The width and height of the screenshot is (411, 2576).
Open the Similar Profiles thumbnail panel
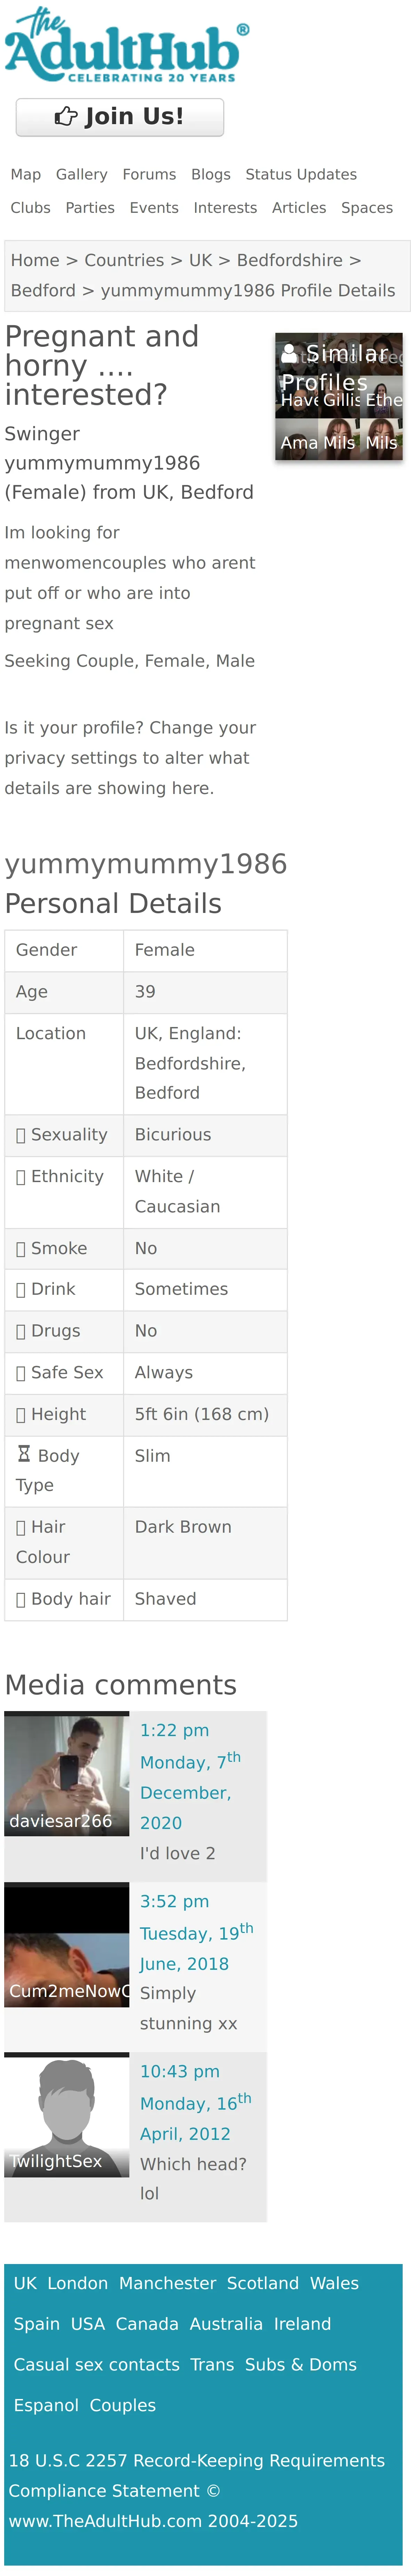[339, 397]
